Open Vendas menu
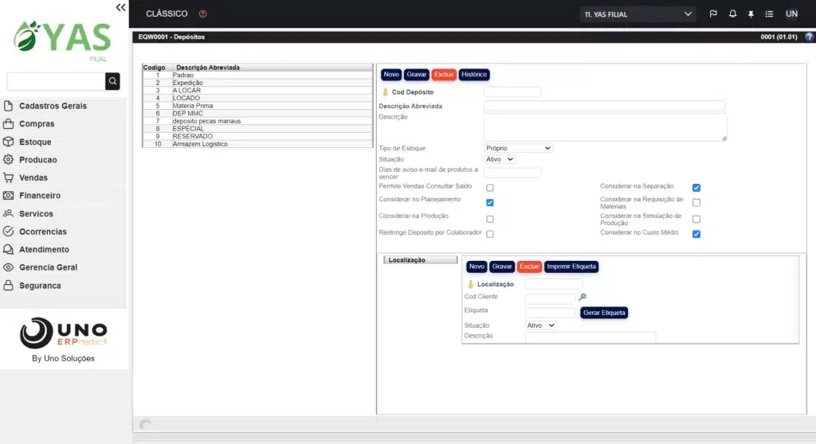Viewport: 816px width, 444px height. pos(33,177)
